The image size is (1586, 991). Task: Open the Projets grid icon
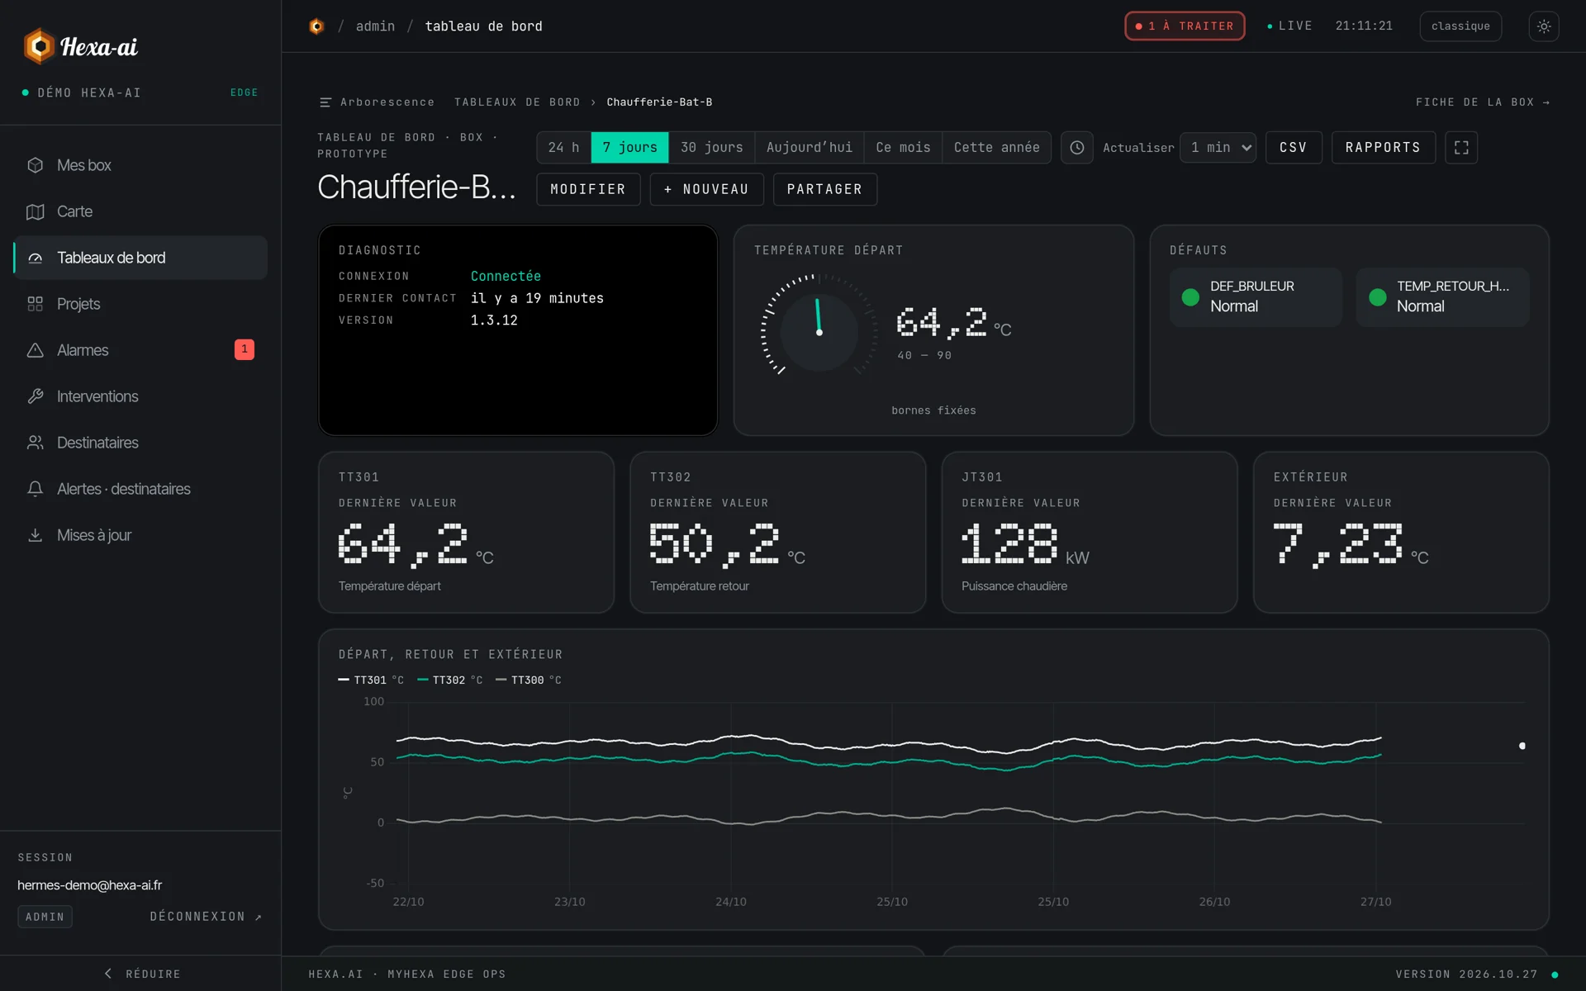tap(35, 304)
